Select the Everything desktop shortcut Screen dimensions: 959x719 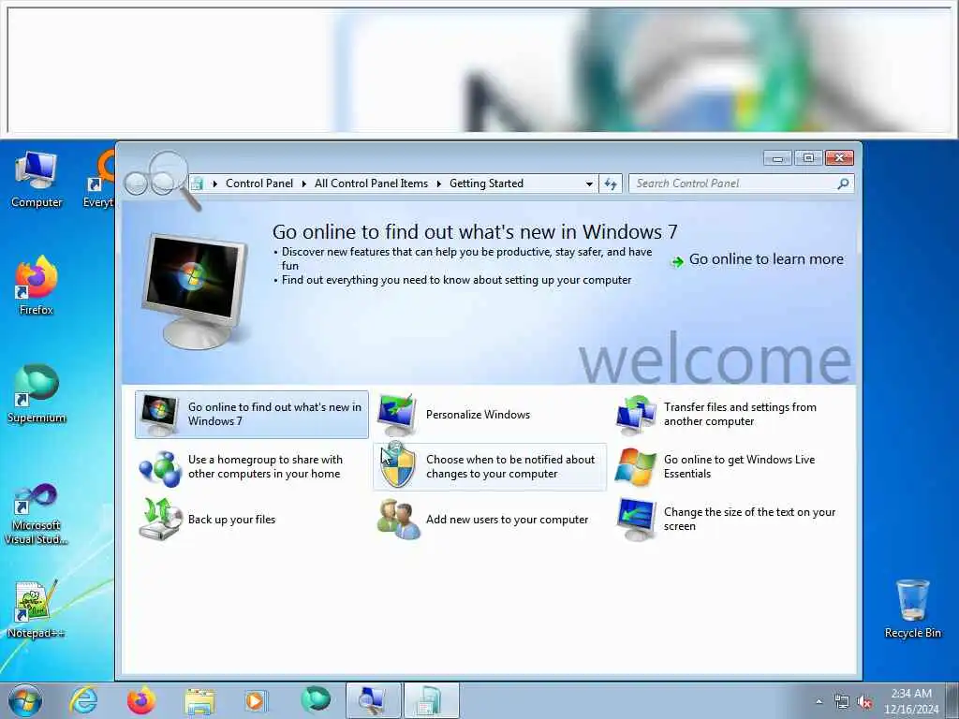99,179
